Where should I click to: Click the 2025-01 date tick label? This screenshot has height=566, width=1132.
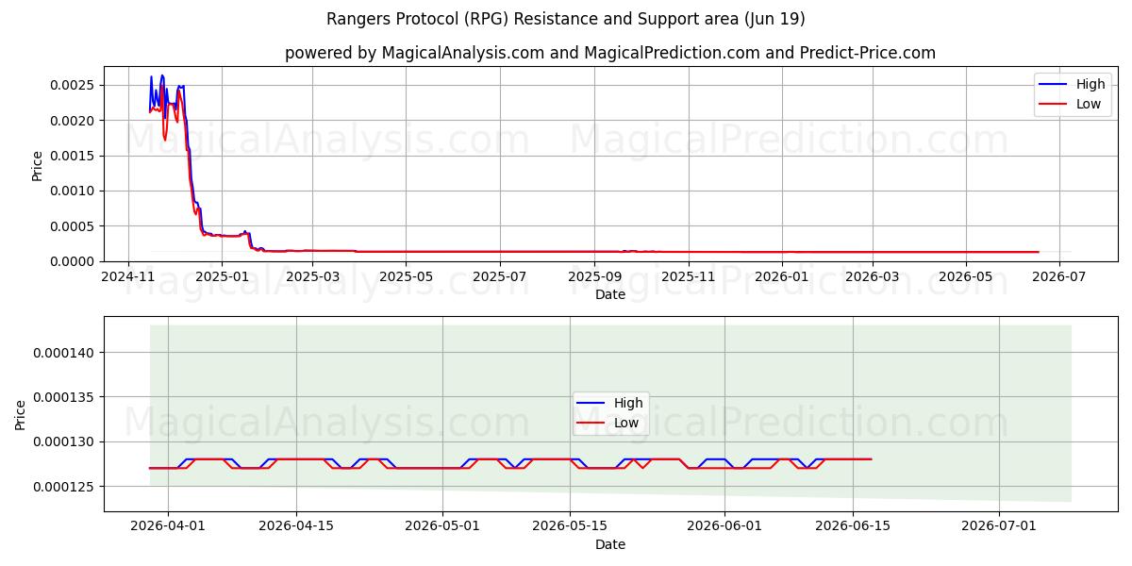[x=221, y=276]
